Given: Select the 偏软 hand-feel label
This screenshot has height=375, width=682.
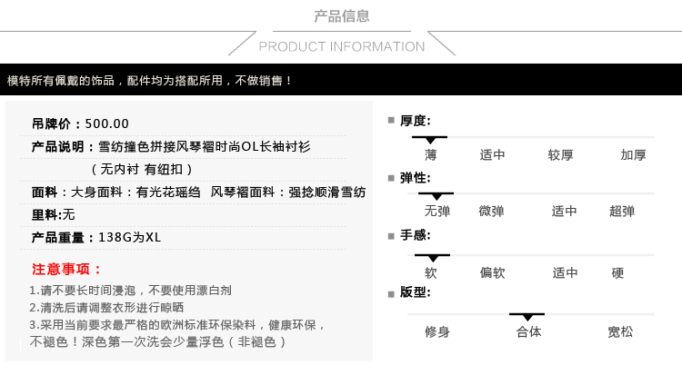Looking at the screenshot, I should point(492,272).
